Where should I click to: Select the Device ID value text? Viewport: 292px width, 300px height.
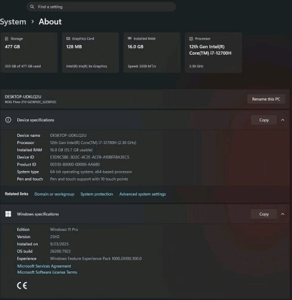[90, 157]
